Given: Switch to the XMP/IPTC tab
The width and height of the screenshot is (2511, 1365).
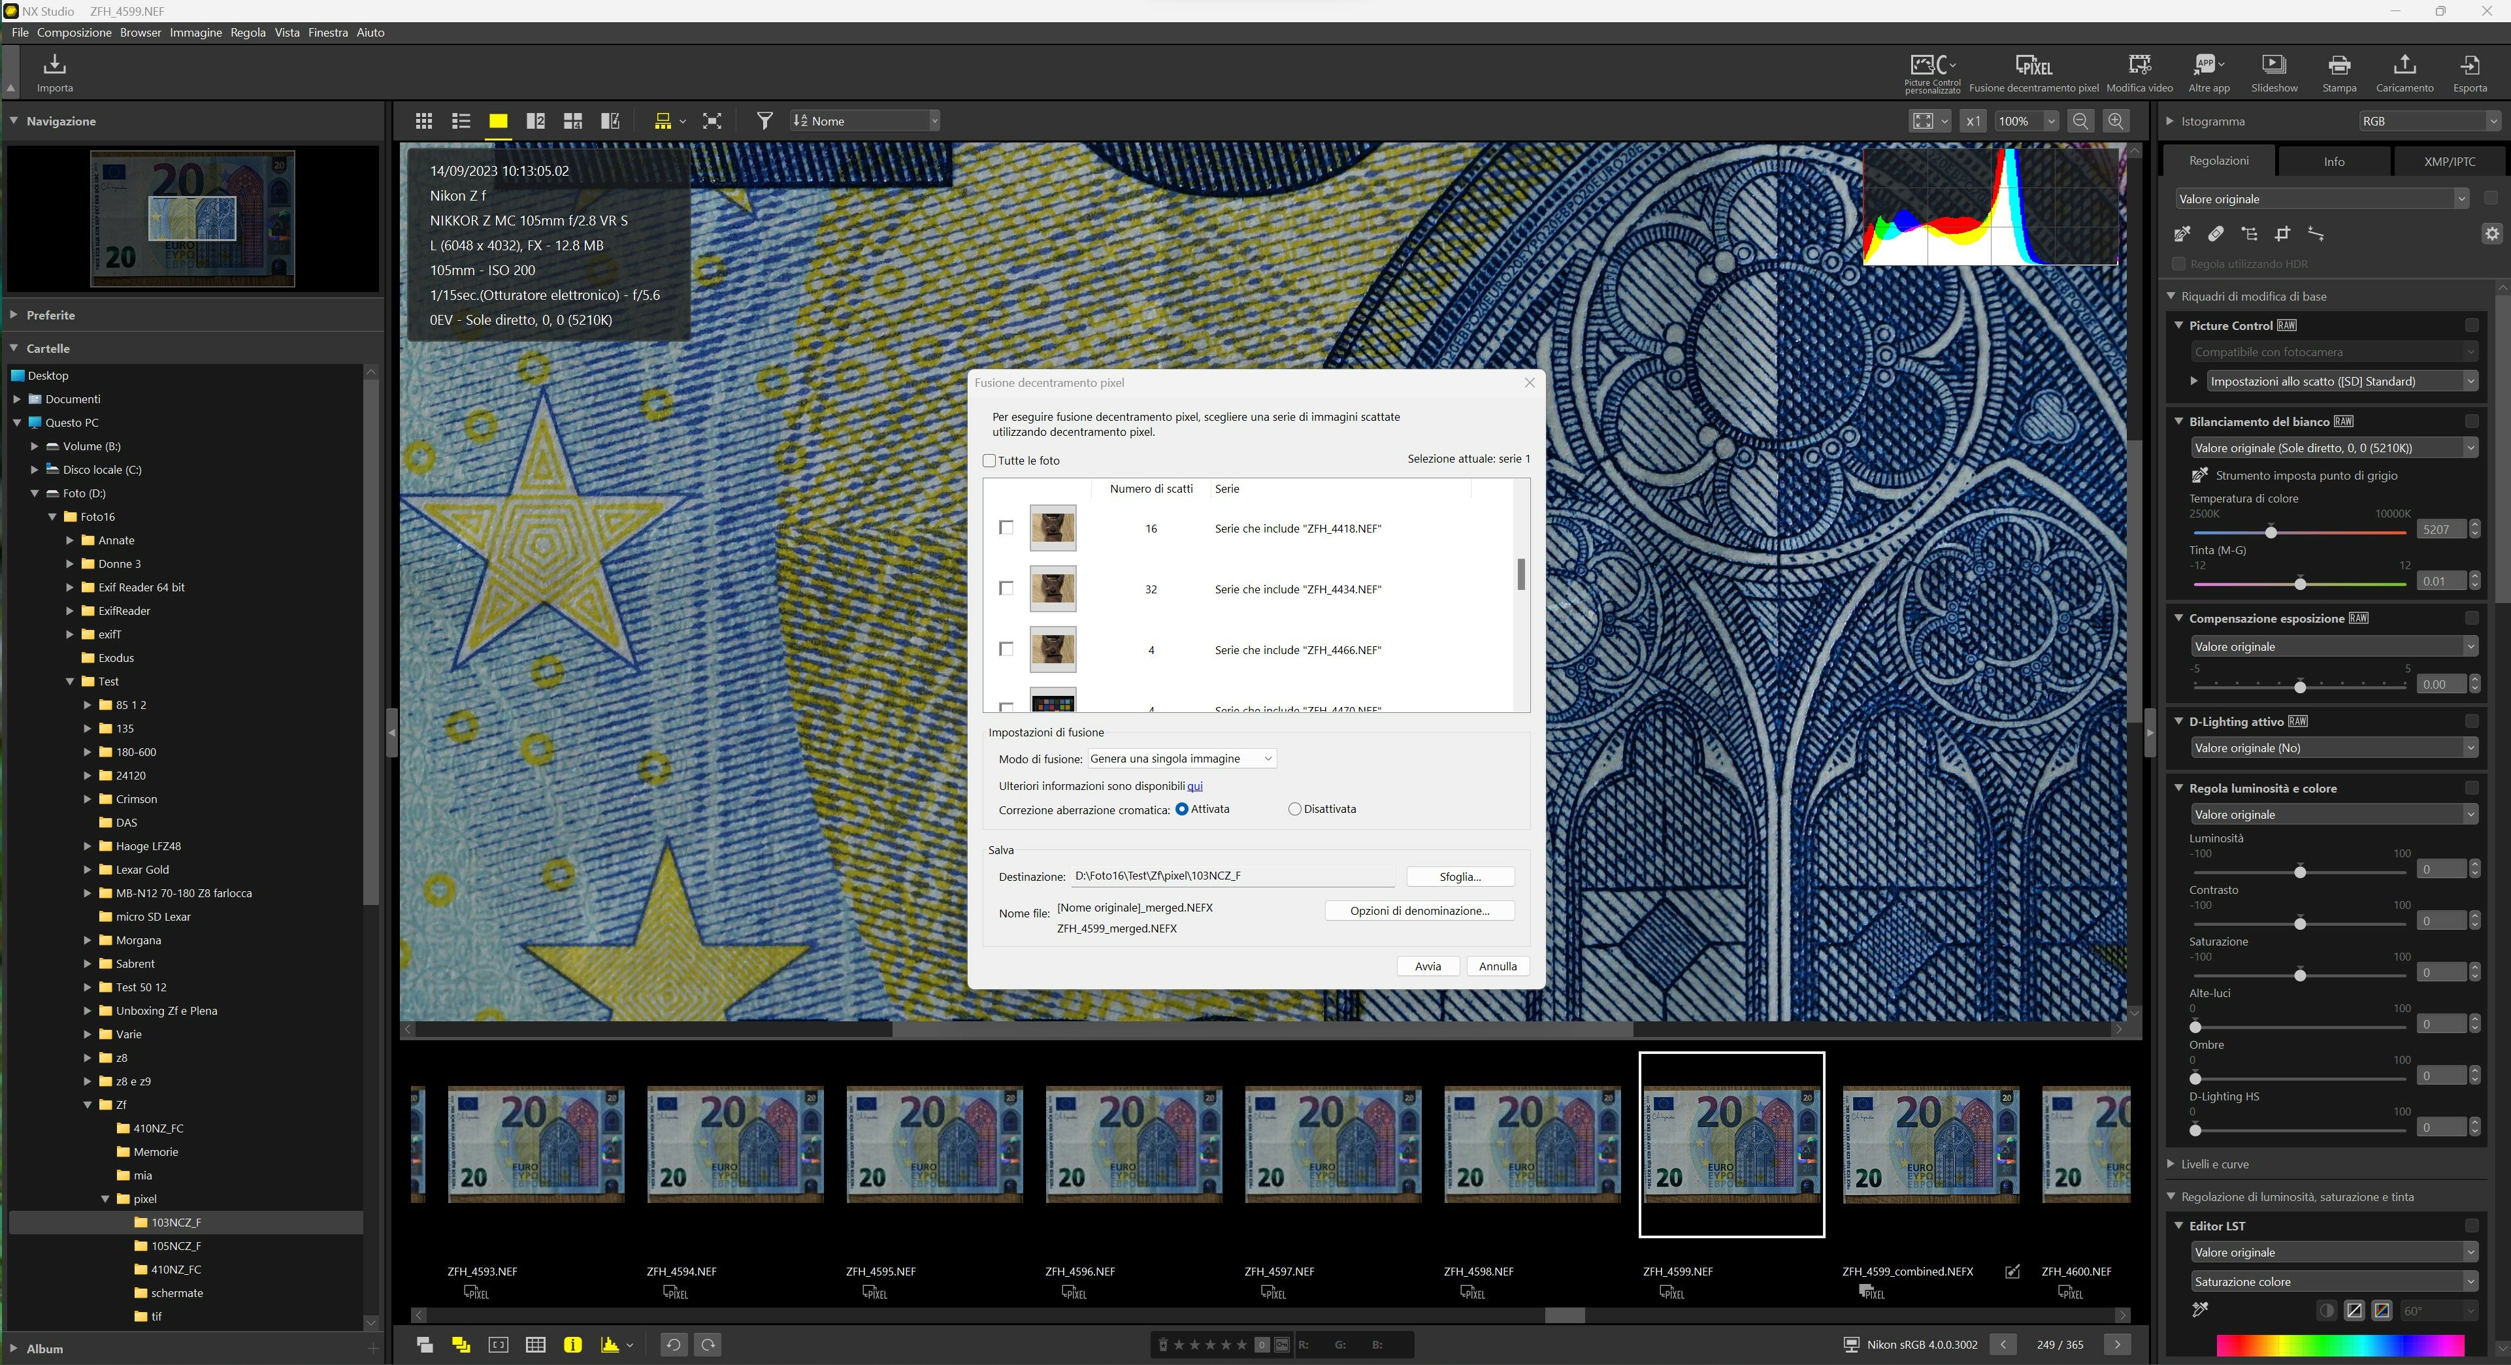Looking at the screenshot, I should coord(2449,162).
